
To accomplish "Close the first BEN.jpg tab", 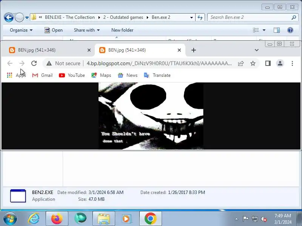I will [89, 50].
